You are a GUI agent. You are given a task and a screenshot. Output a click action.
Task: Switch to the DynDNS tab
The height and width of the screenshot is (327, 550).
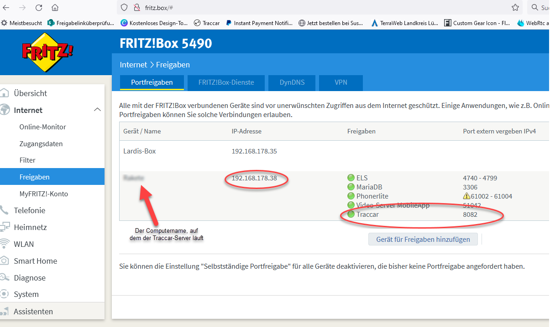(292, 82)
